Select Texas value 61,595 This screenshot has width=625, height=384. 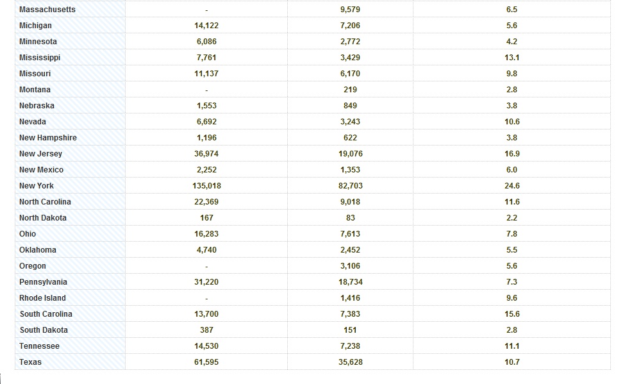[206, 362]
